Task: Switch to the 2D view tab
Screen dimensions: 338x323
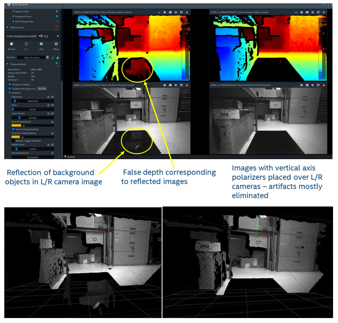Action: tap(324, 5)
